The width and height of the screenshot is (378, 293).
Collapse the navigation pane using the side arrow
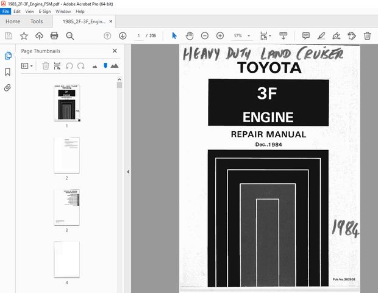point(127,172)
